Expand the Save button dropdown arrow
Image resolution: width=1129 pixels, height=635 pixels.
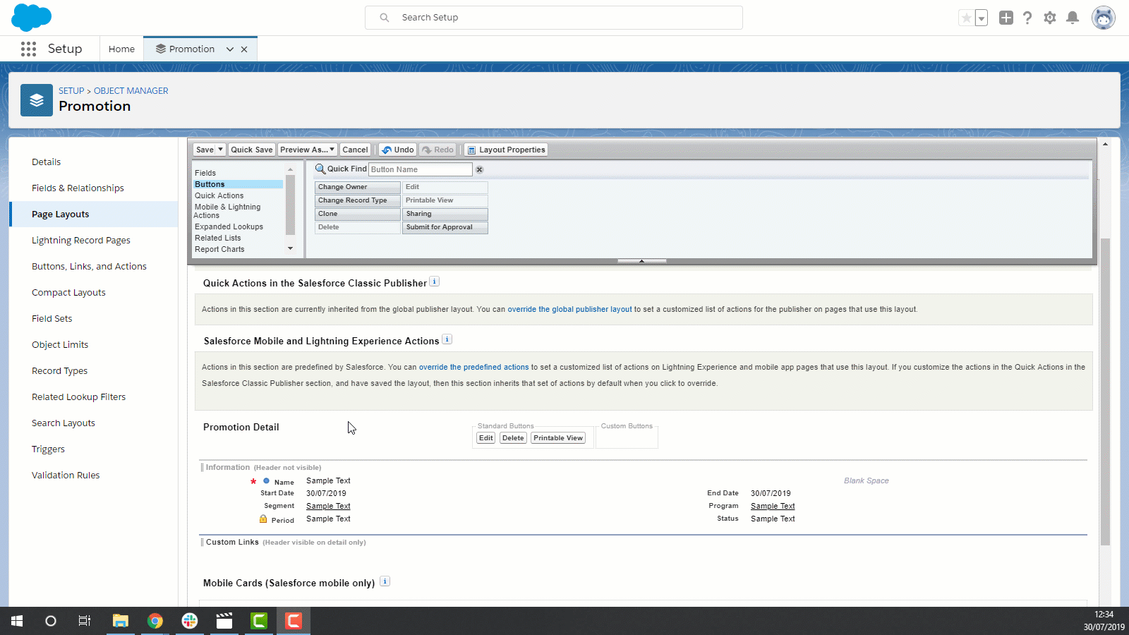coord(221,150)
